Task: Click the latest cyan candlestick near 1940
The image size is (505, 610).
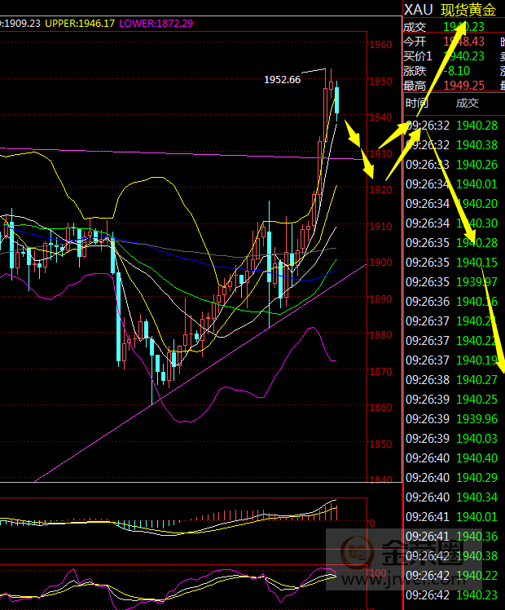Action: pyautogui.click(x=336, y=100)
